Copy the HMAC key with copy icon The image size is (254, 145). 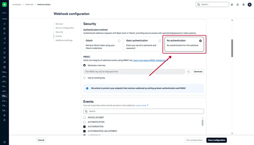point(188,72)
